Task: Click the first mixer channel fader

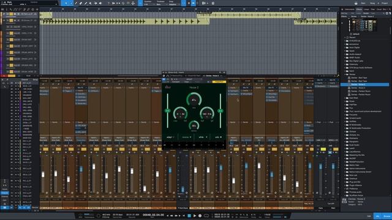Action: click(x=43, y=174)
